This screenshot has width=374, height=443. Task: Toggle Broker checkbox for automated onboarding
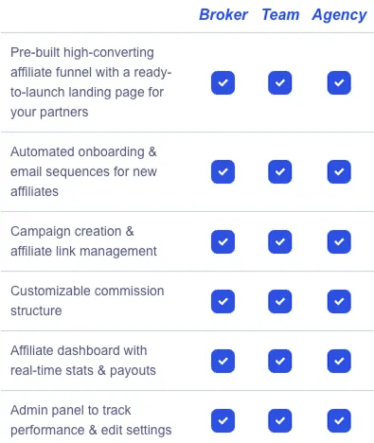(x=223, y=171)
